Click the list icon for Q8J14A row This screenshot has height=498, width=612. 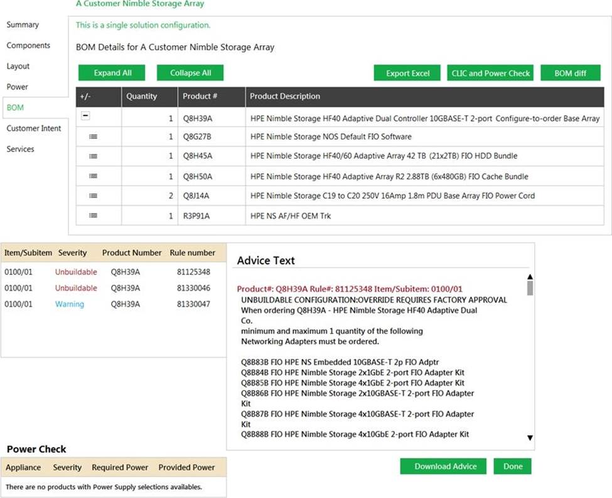coord(93,196)
